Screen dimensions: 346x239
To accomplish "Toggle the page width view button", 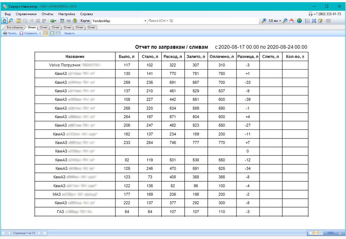I will [x=57, y=33].
